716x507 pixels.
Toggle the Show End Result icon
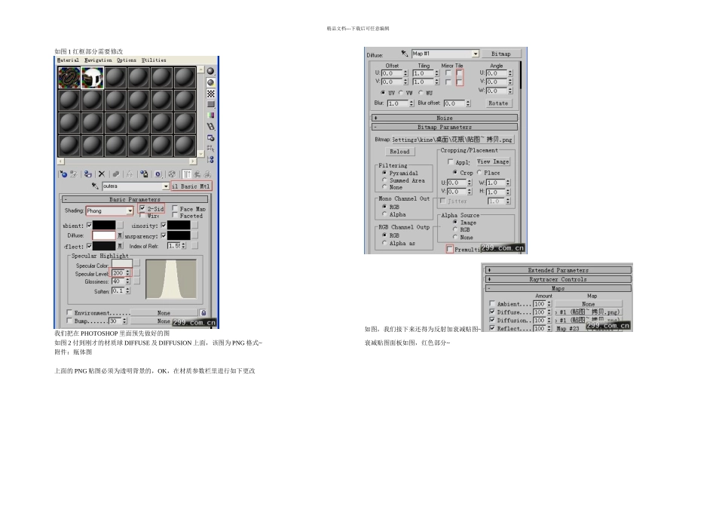[x=187, y=174]
